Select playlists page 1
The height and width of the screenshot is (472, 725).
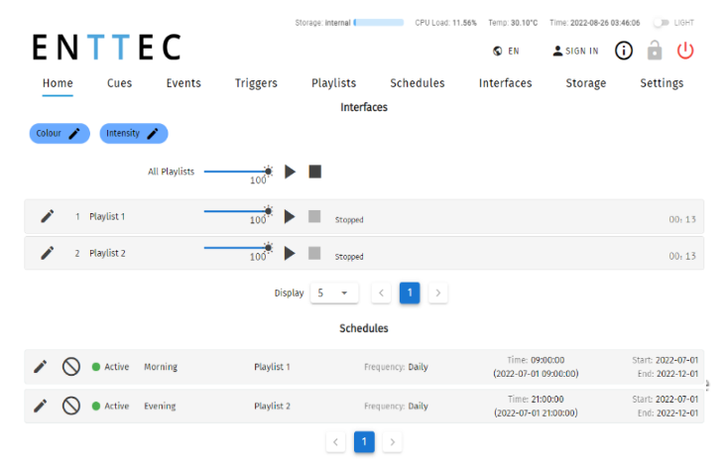(410, 293)
